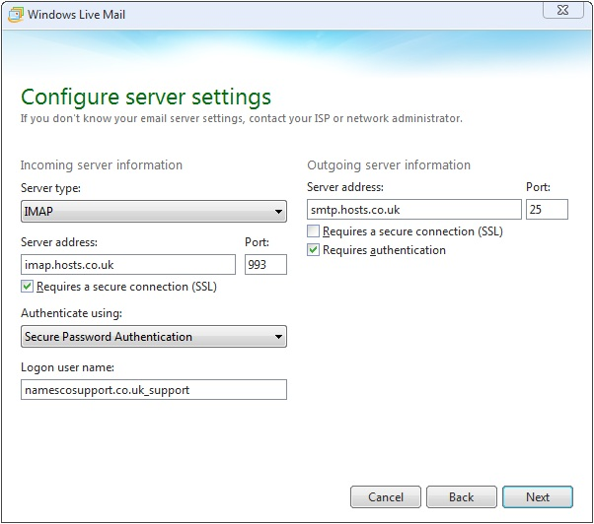Uncheck the Requires authentication checkbox
The width and height of the screenshot is (594, 524).
coord(313,250)
